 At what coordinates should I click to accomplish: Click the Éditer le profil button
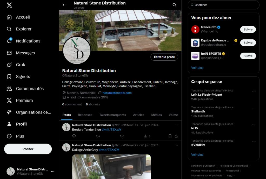tap(164, 57)
